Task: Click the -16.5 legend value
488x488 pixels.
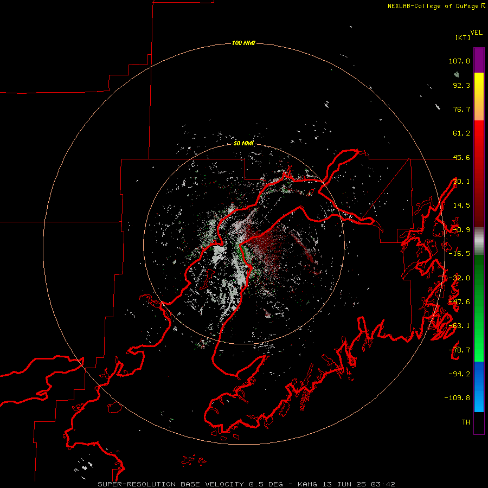Action: pos(459,254)
